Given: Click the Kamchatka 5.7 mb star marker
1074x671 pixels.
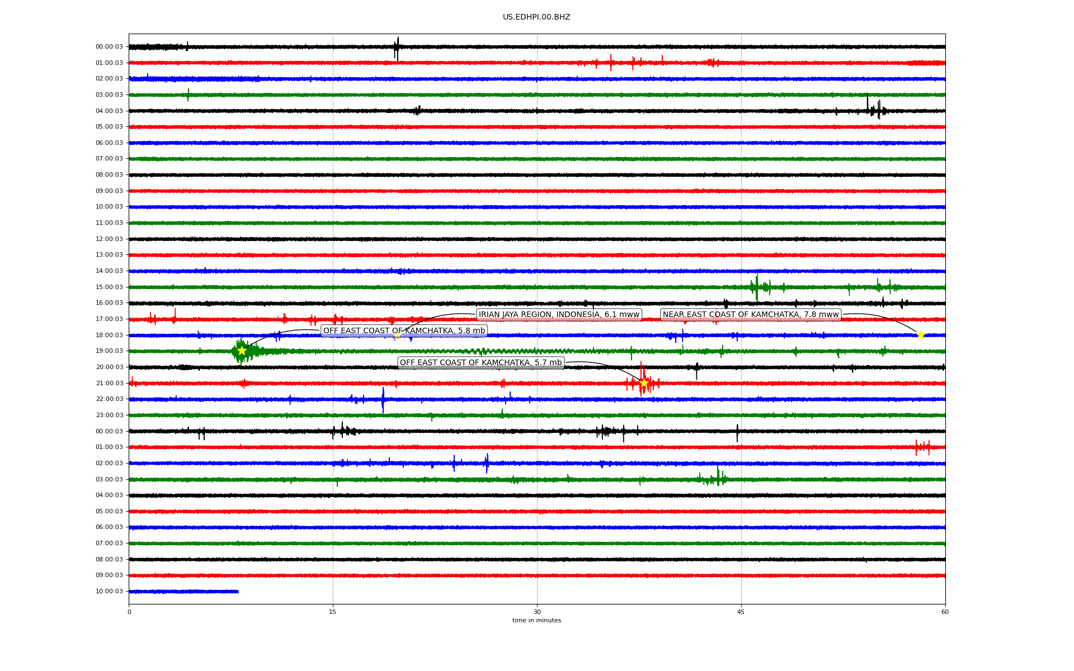Looking at the screenshot, I should [643, 383].
